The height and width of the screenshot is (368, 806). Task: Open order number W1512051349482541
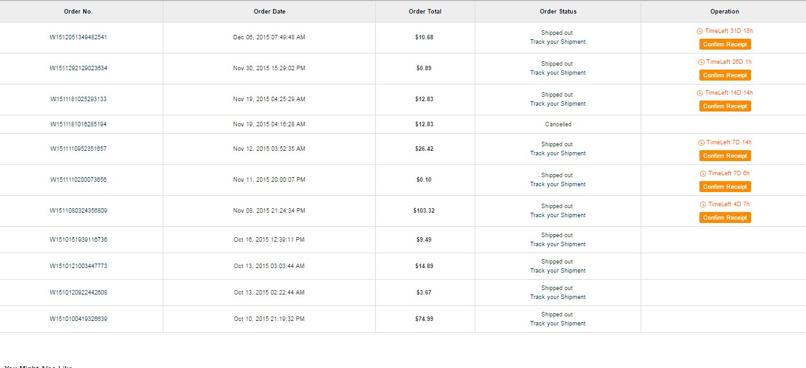[79, 37]
